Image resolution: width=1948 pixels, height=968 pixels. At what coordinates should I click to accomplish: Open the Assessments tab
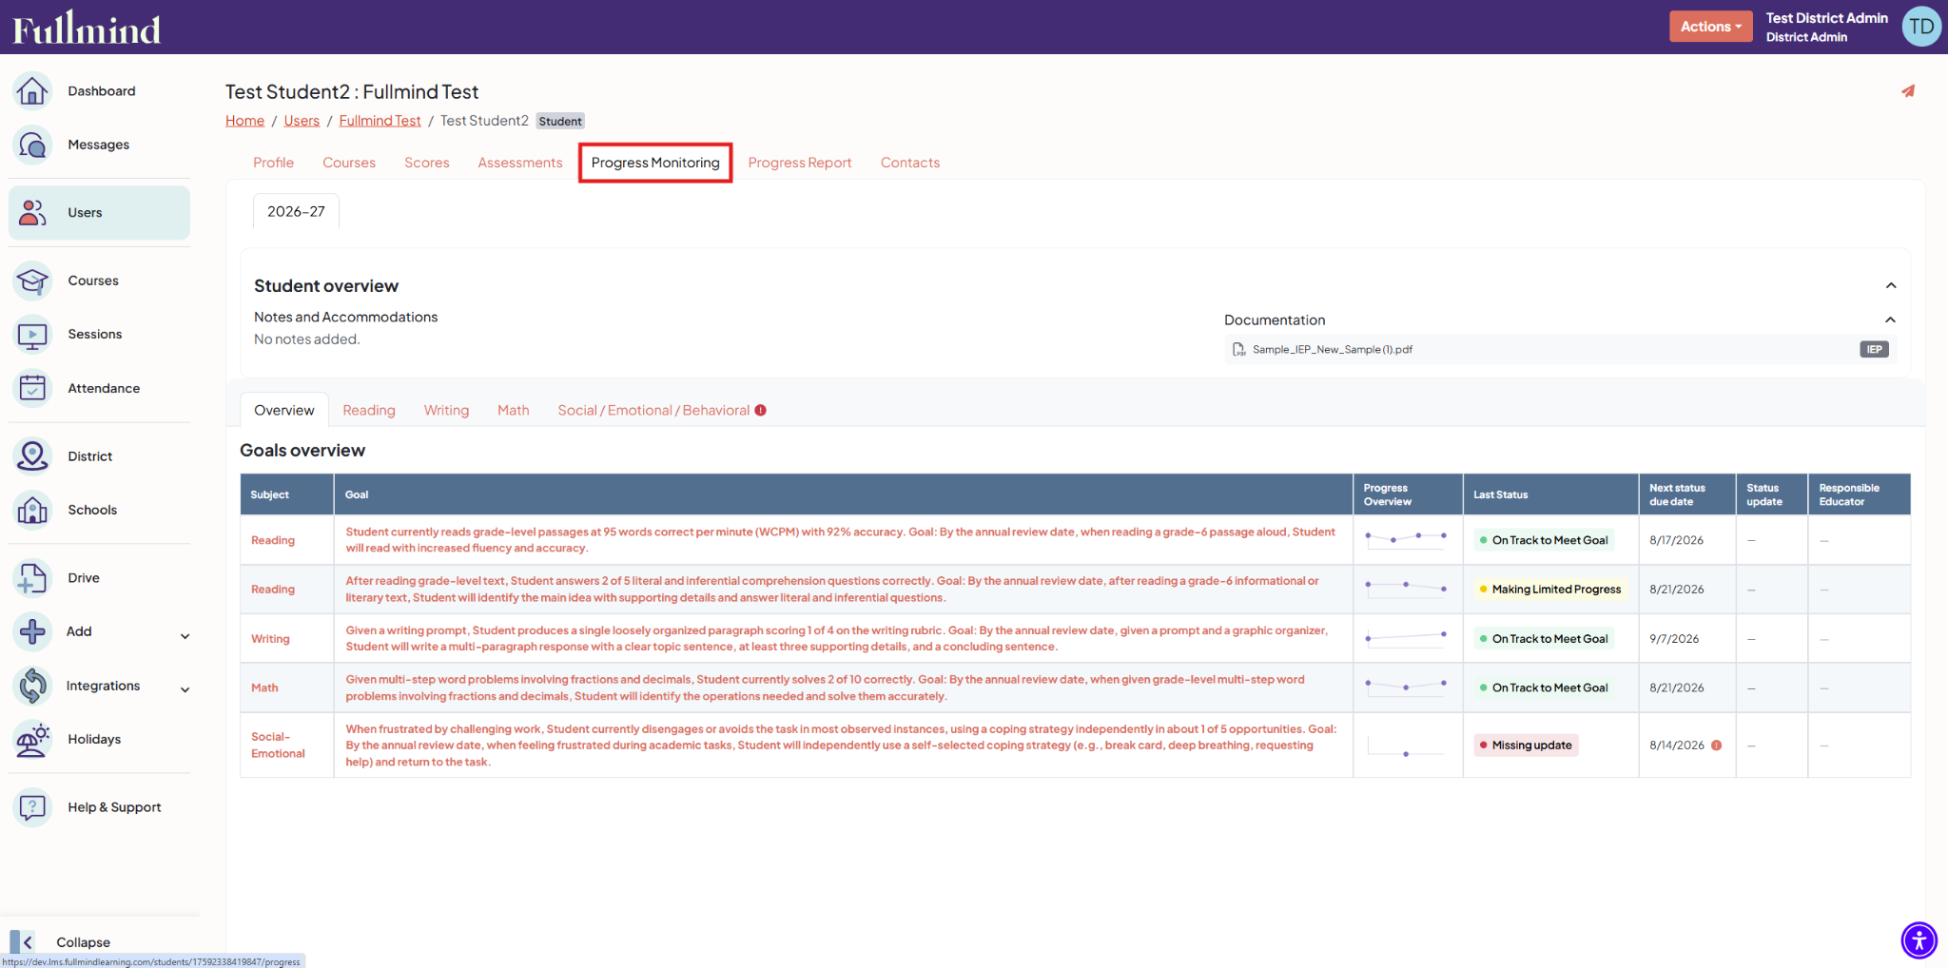(520, 163)
